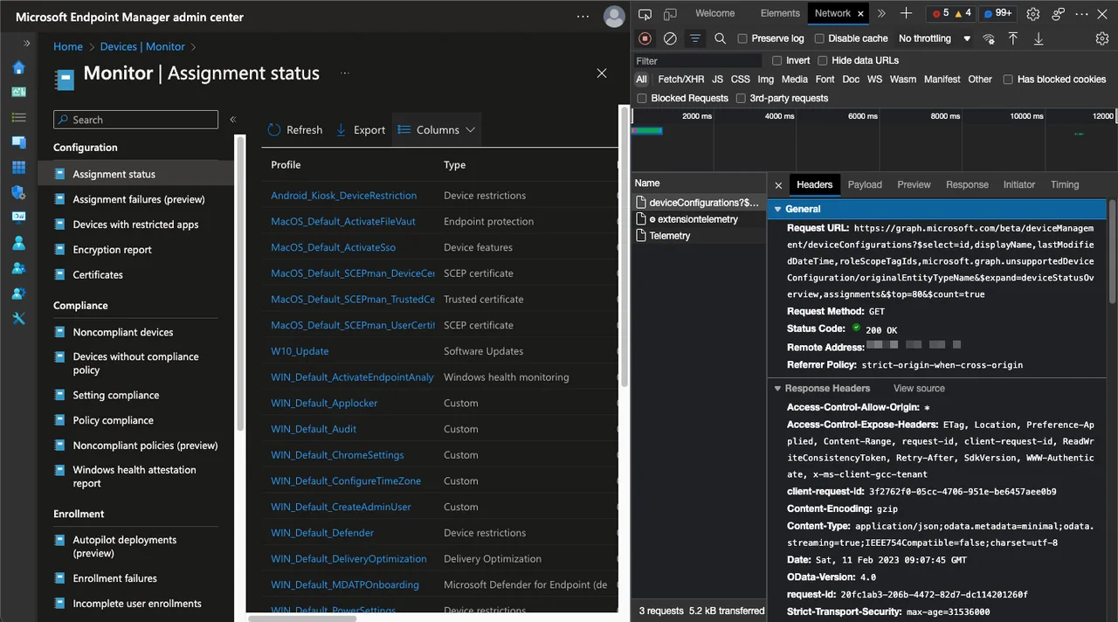
Task: Open Apps grid icon in left rail
Action: 18,167
